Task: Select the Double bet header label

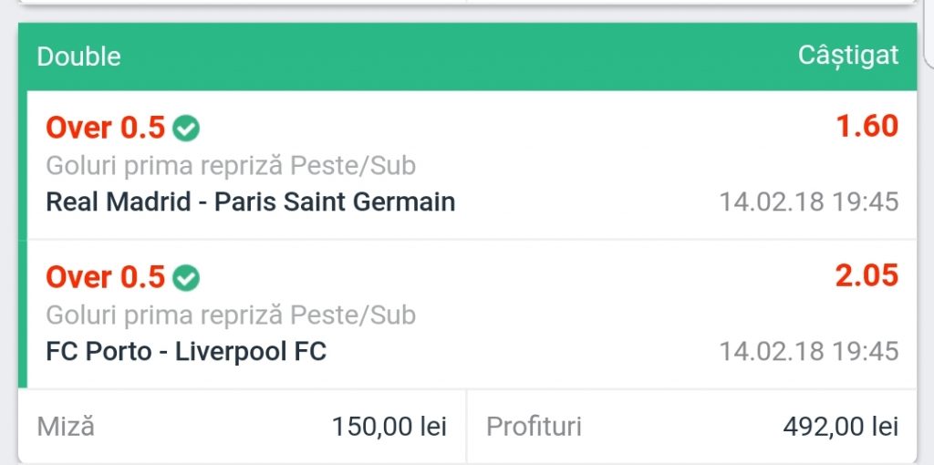Action: 78,57
